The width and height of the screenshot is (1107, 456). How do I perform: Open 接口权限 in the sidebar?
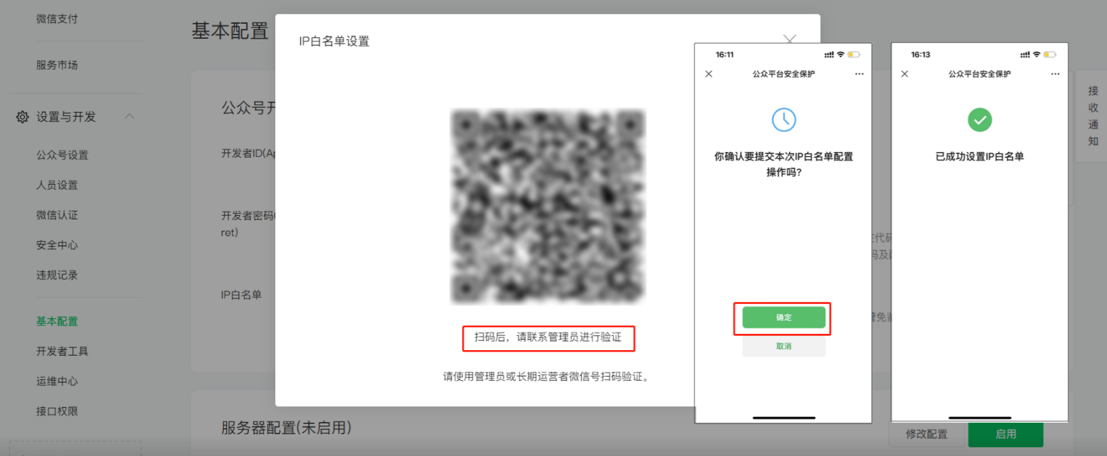click(x=57, y=411)
